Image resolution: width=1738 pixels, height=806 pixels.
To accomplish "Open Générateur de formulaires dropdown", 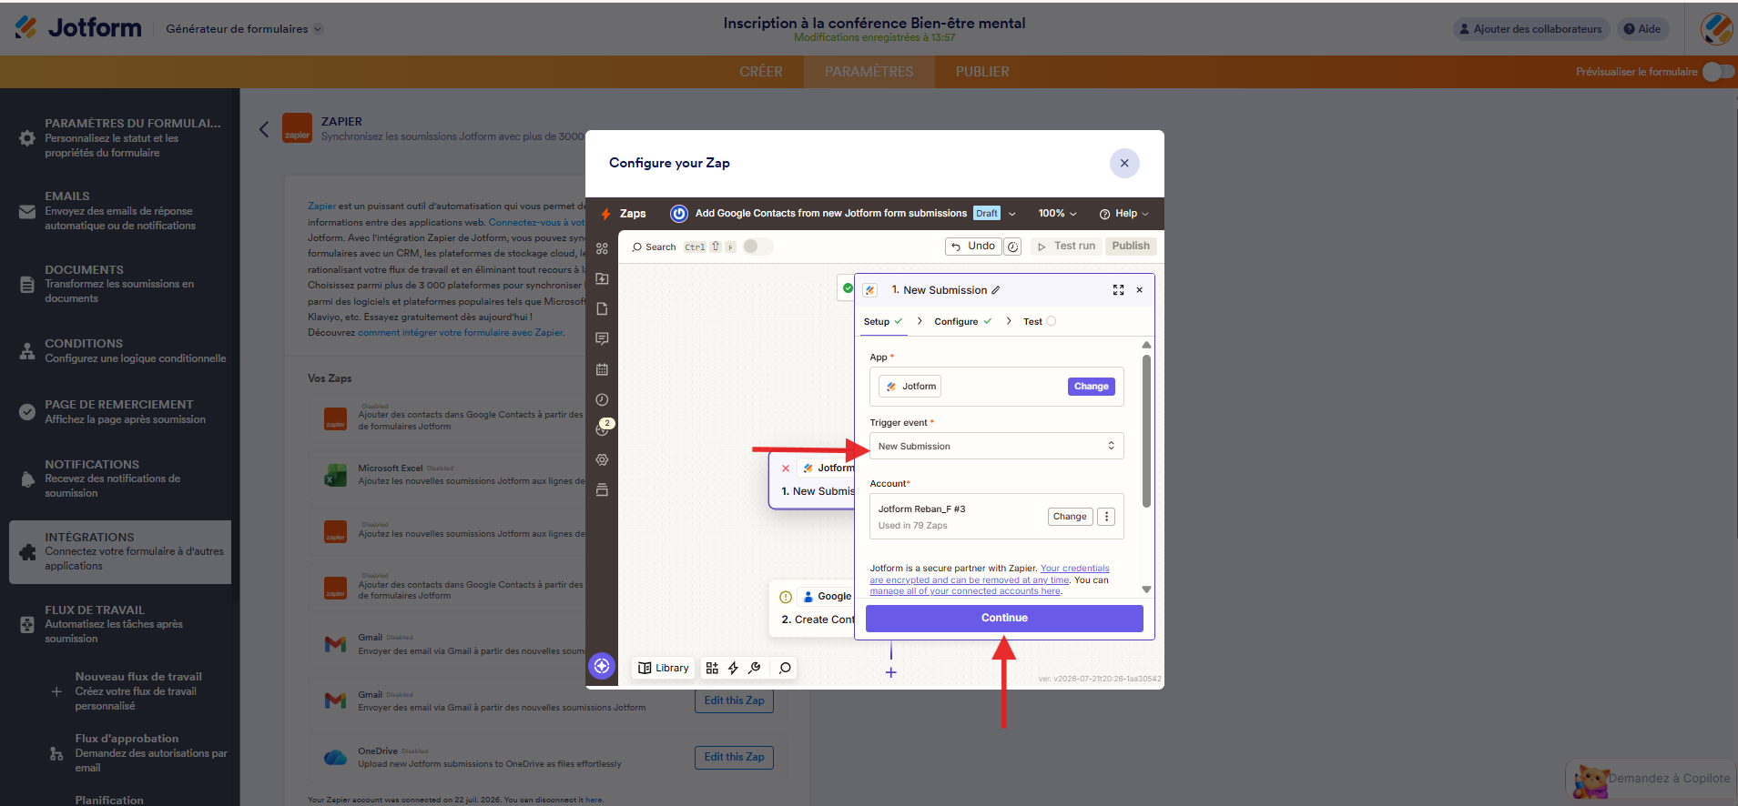I will point(244,29).
